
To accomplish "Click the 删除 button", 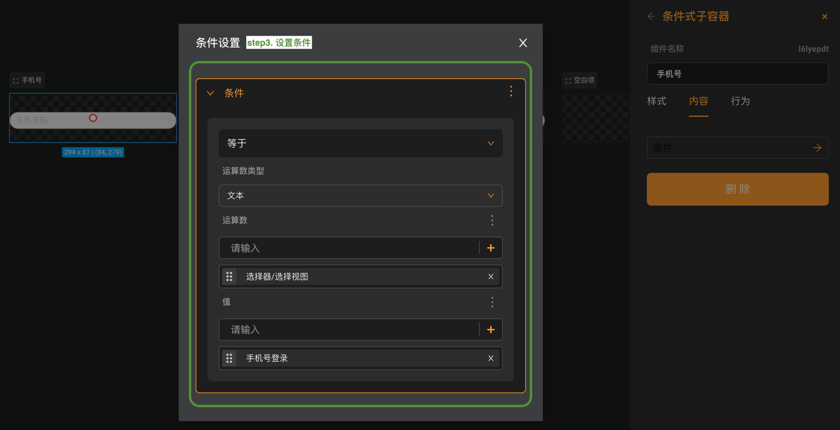I will click(738, 189).
